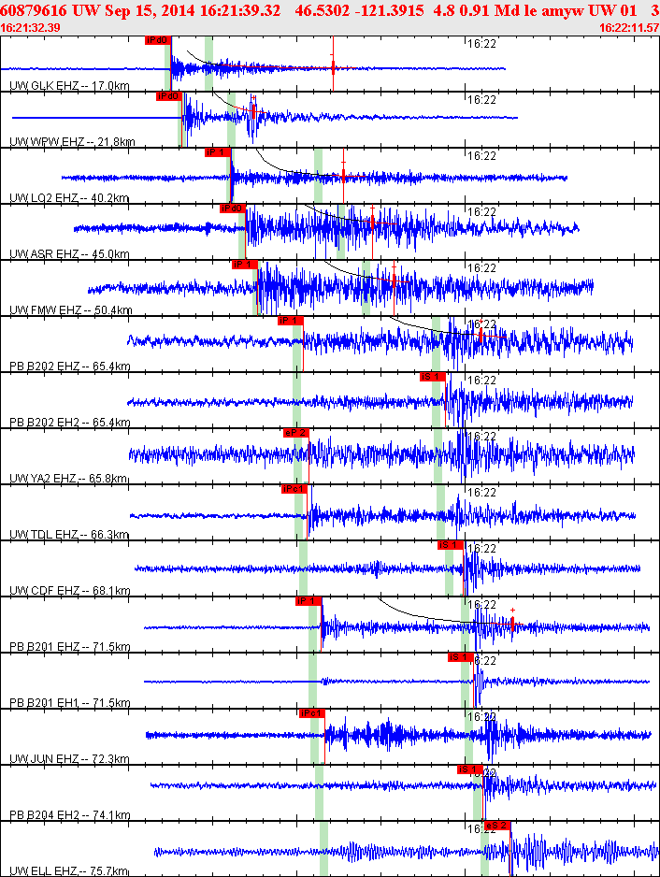Click the iP 1 pick flag on FMW trace
Screen dimensions: 660x877
pyautogui.click(x=245, y=264)
